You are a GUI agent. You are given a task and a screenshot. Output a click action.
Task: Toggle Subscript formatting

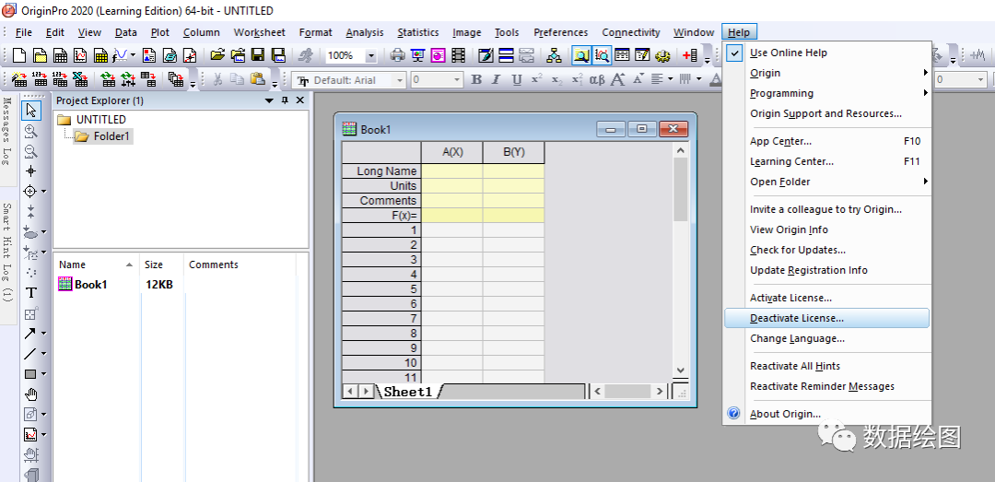(x=556, y=80)
